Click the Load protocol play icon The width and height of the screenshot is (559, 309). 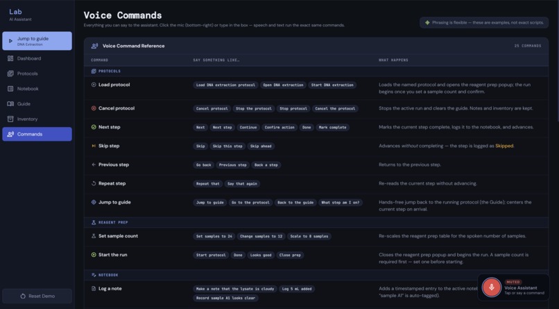pyautogui.click(x=94, y=85)
